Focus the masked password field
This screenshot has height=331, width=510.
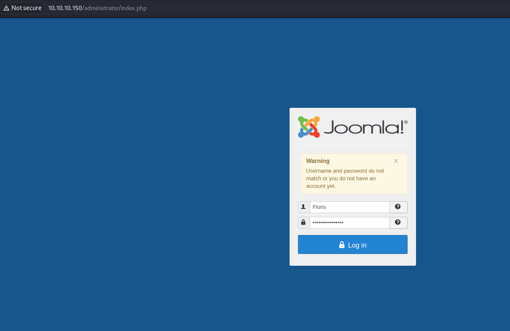[349, 223]
